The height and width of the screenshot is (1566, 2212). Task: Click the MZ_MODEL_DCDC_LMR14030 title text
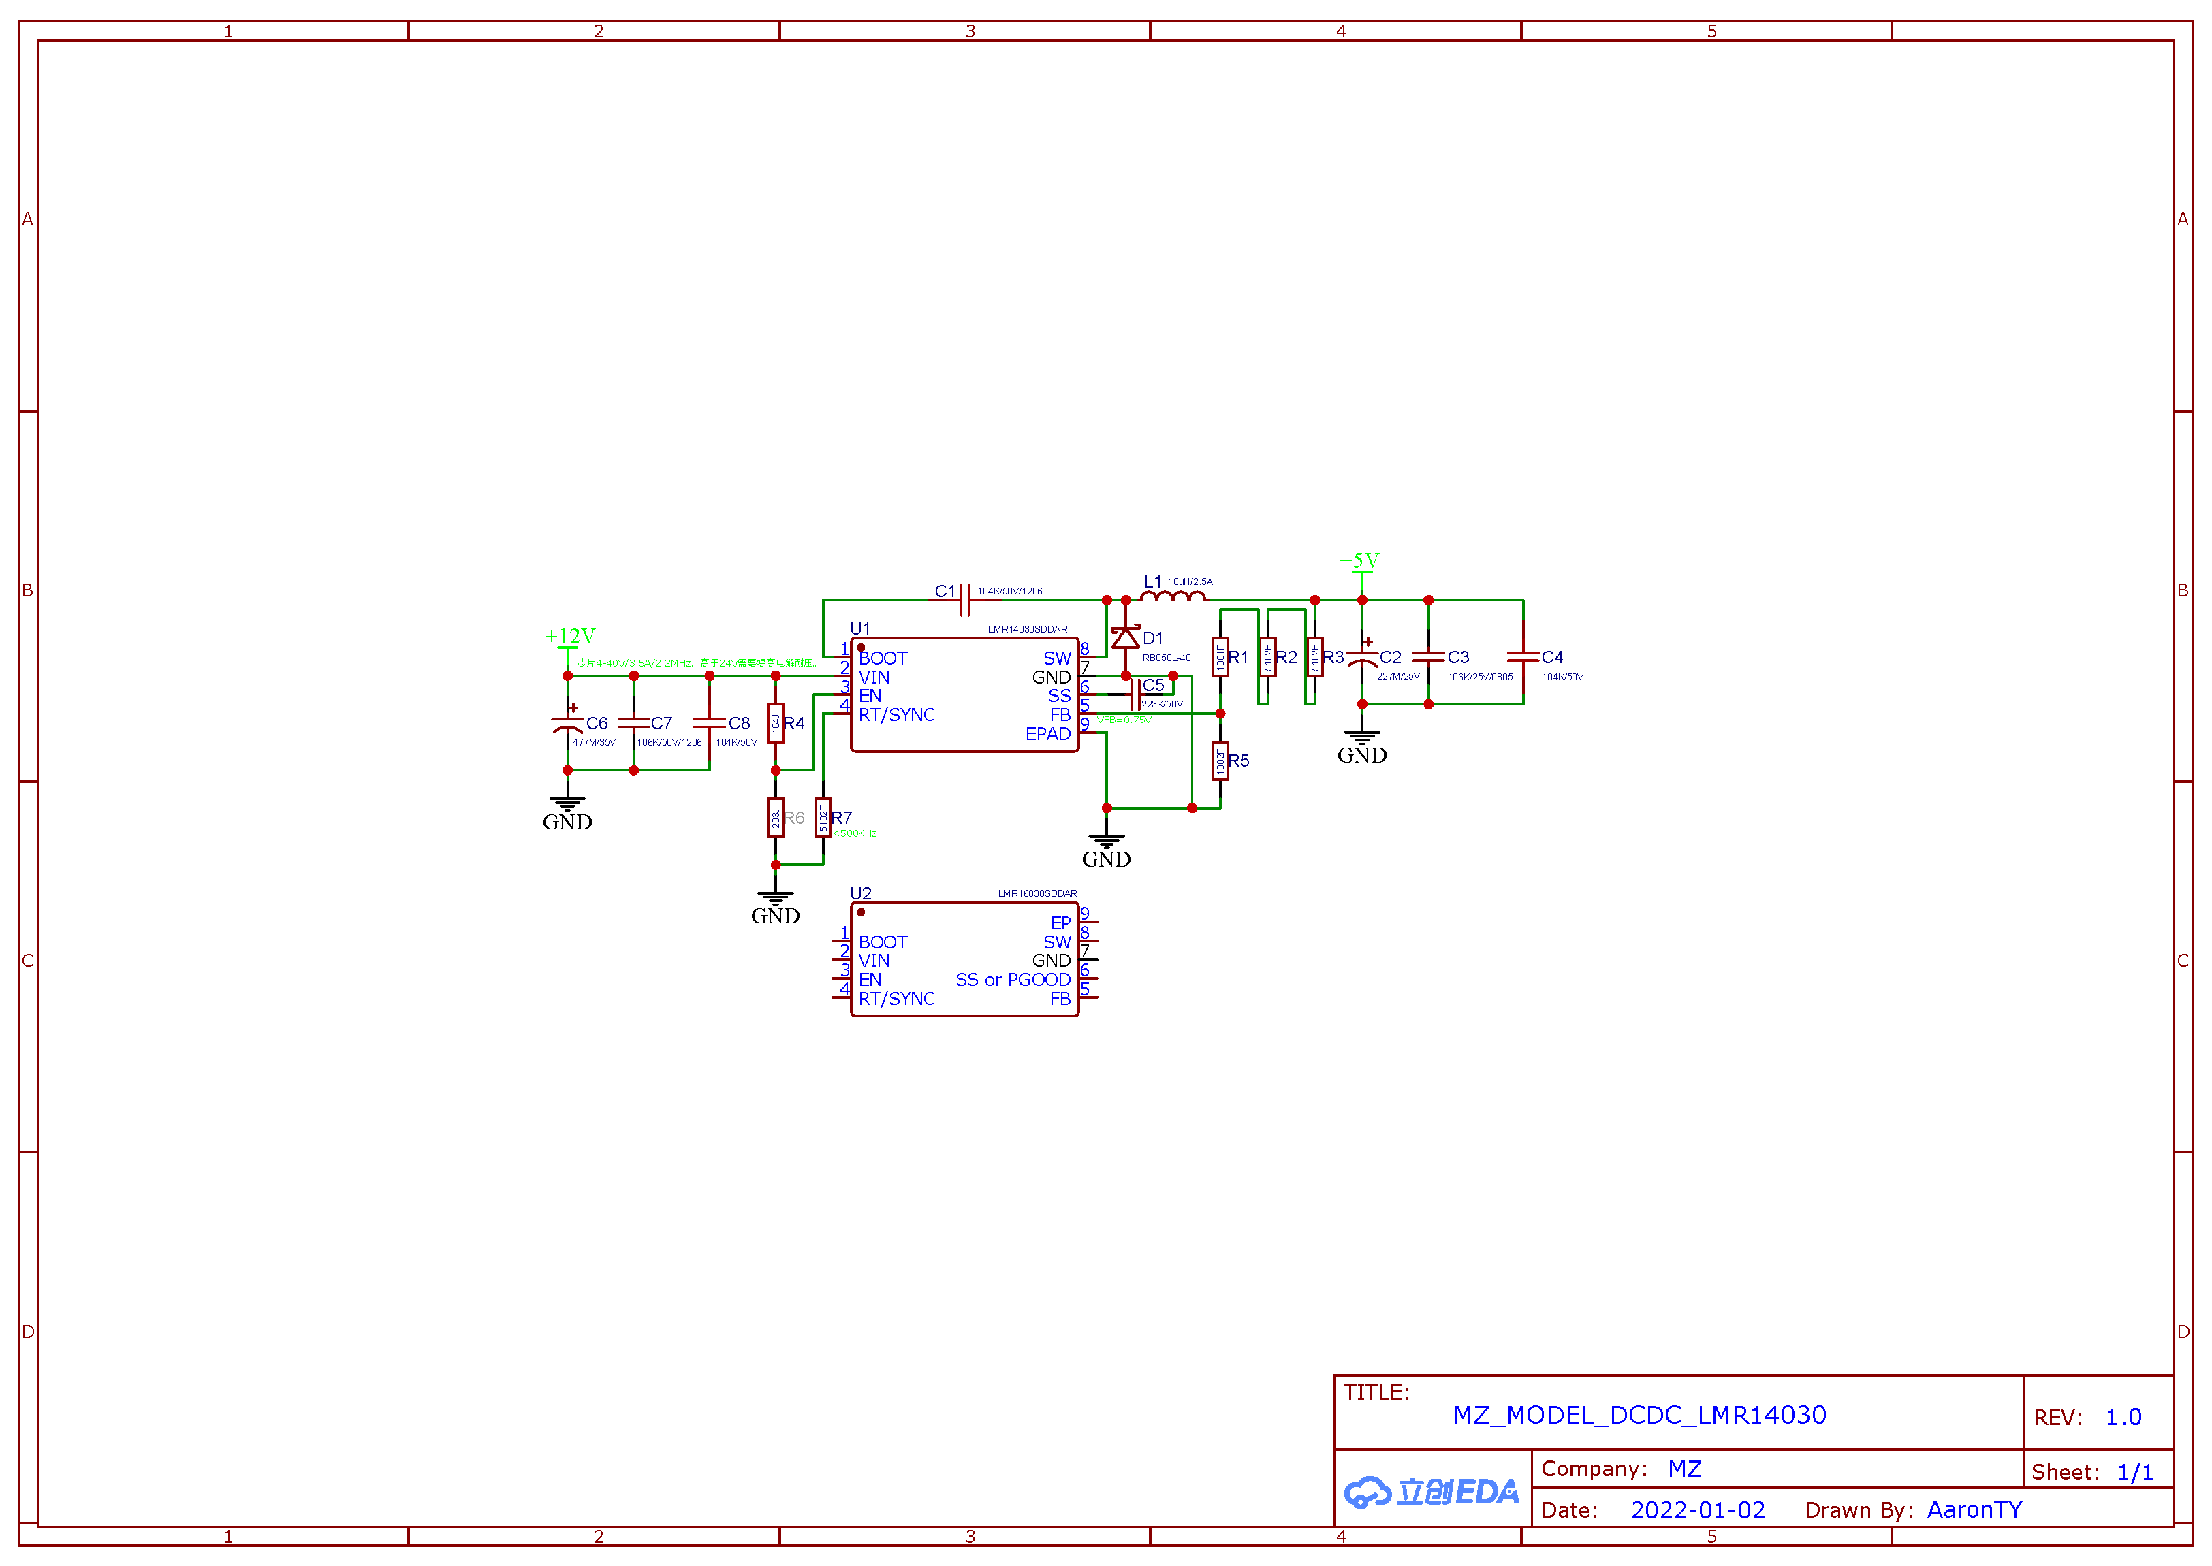(1639, 1415)
